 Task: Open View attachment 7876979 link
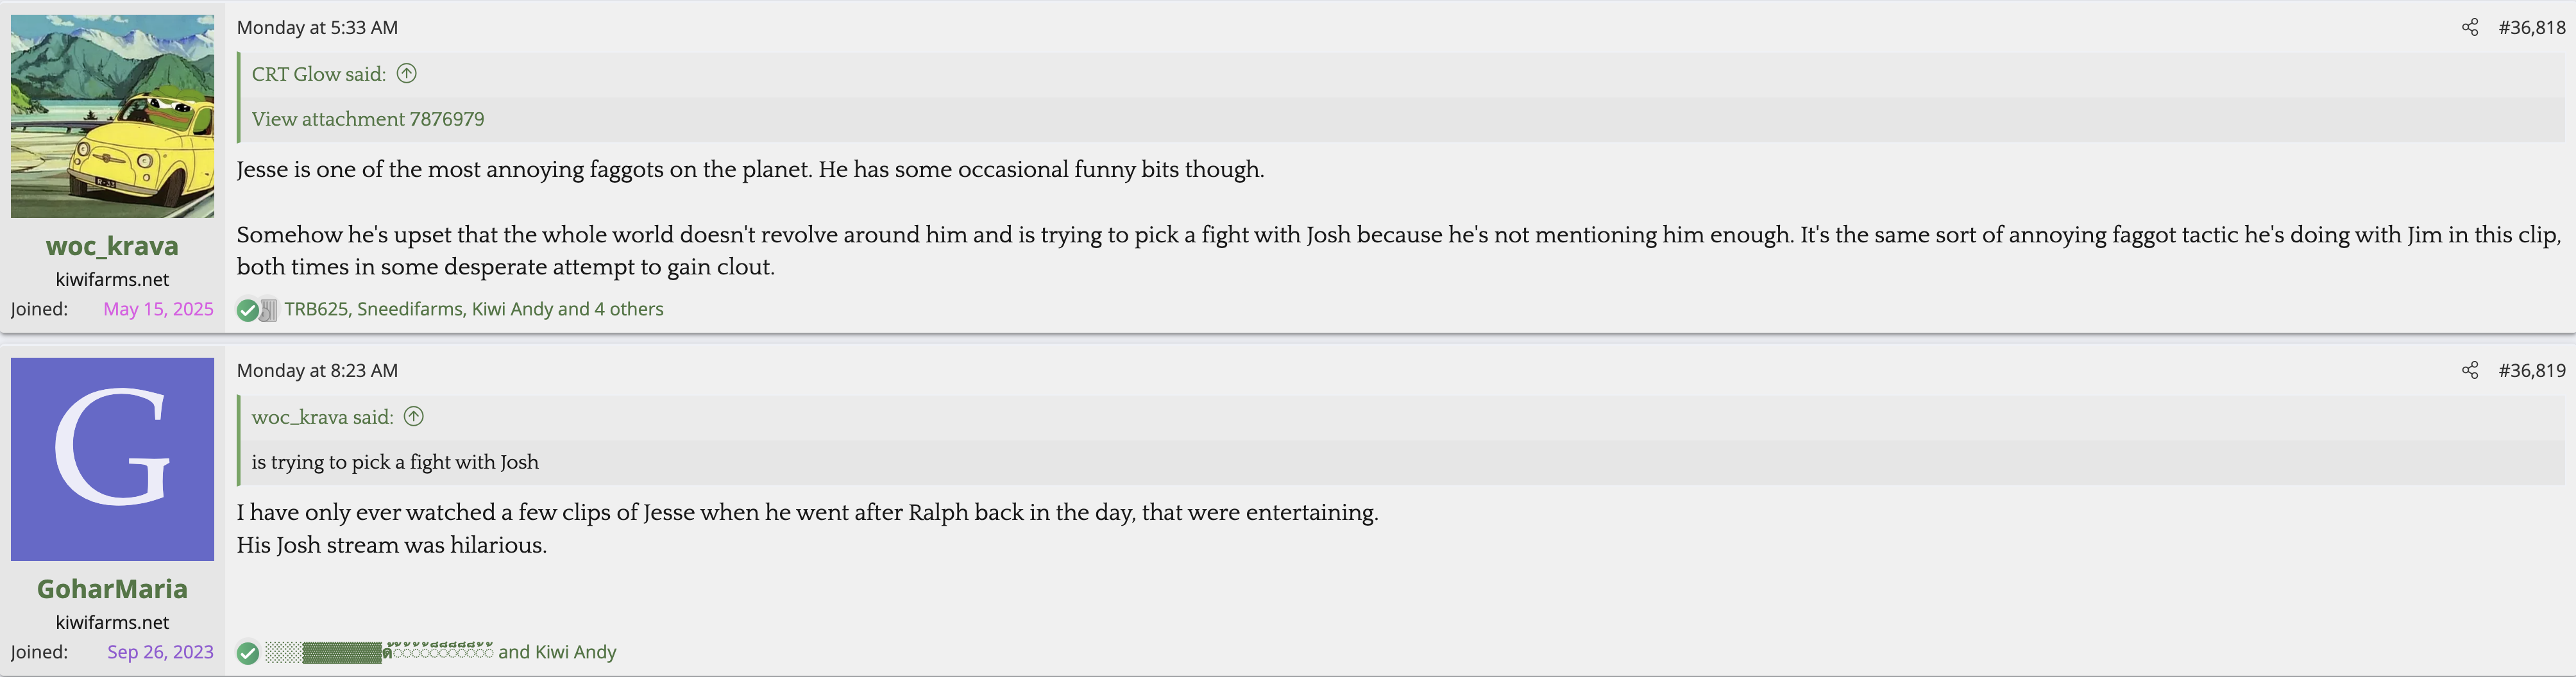click(368, 119)
